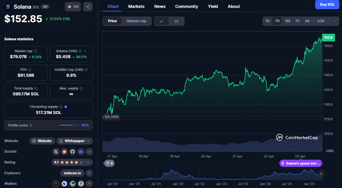This screenshot has height=188, width=342.
Task: Expand more Socials links
Action: tap(89, 152)
